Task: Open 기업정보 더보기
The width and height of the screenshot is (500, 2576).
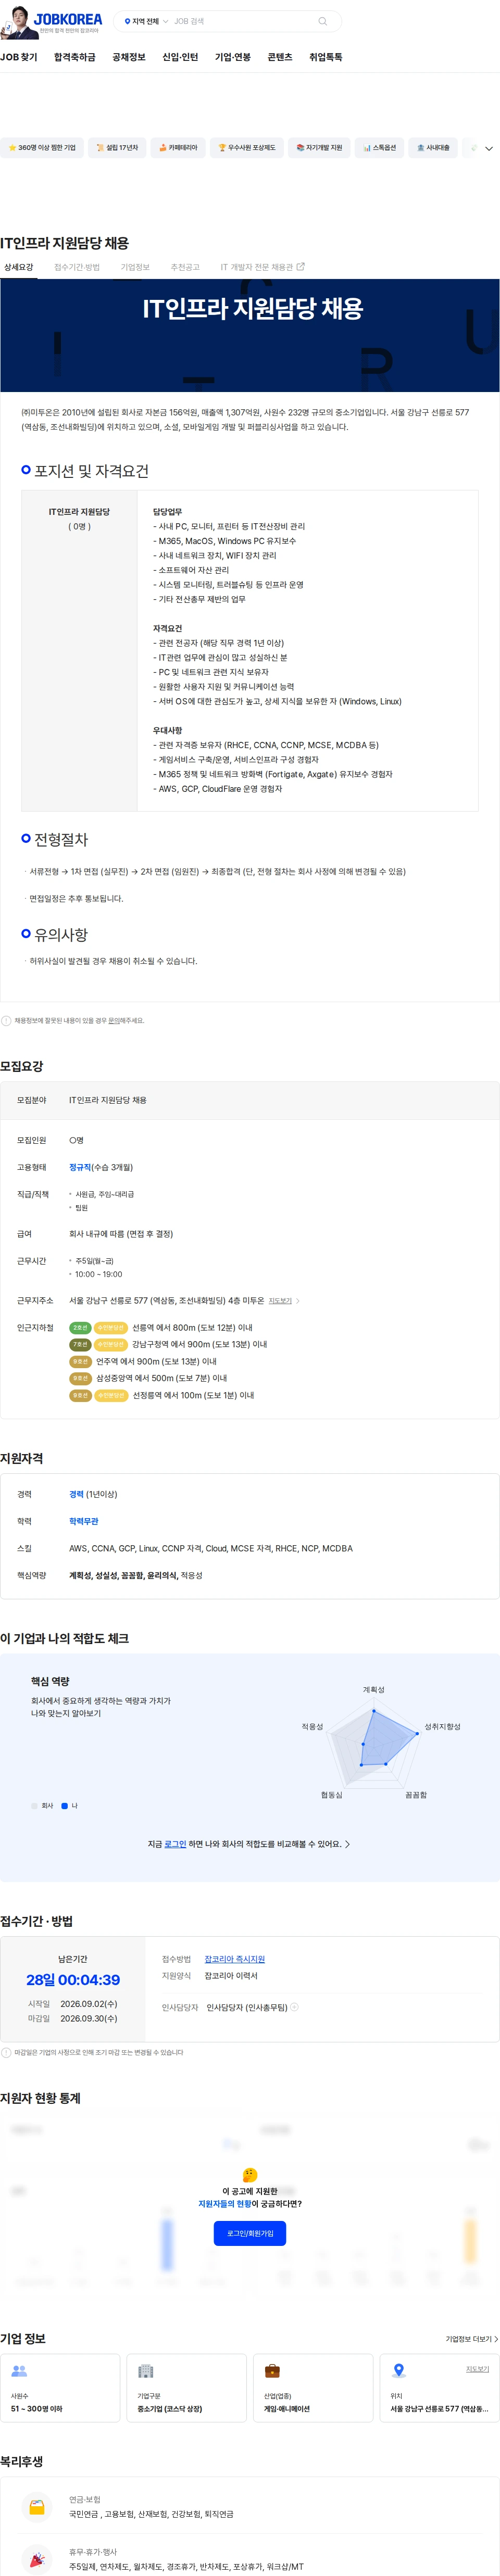Action: pos(471,2339)
